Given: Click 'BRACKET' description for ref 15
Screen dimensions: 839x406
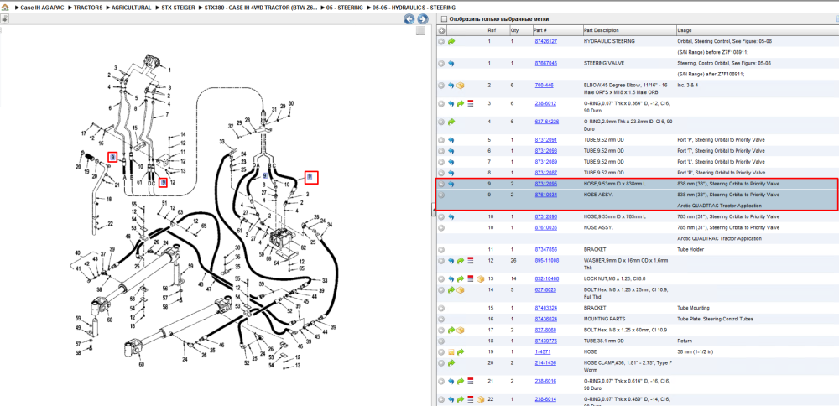Looking at the screenshot, I should coord(595,308).
